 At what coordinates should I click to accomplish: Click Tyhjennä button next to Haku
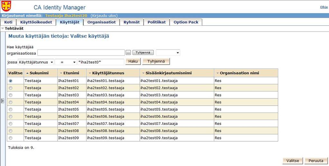click(156, 61)
